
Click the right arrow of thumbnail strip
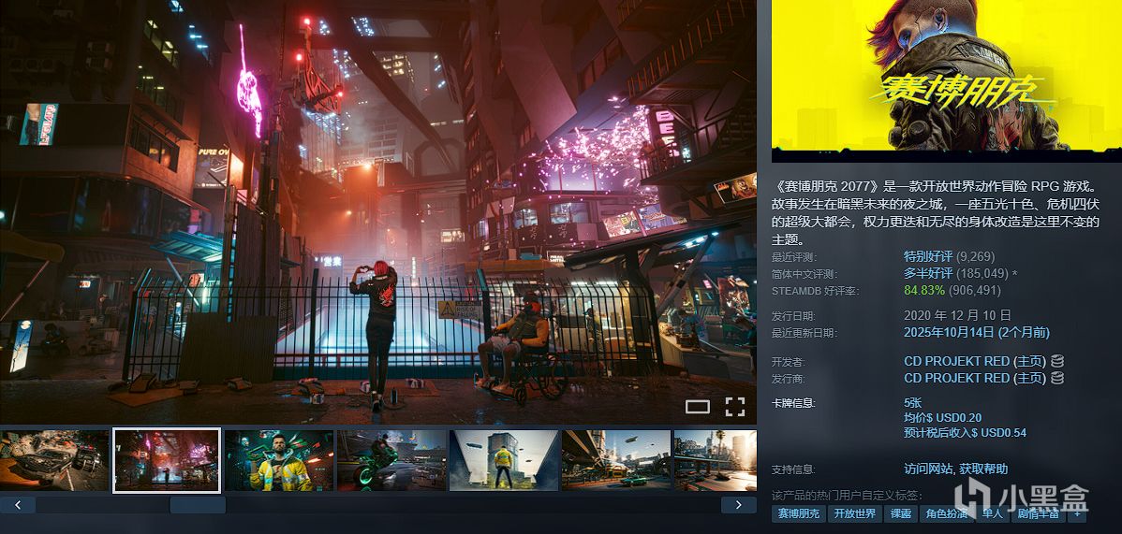pyautogui.click(x=738, y=505)
